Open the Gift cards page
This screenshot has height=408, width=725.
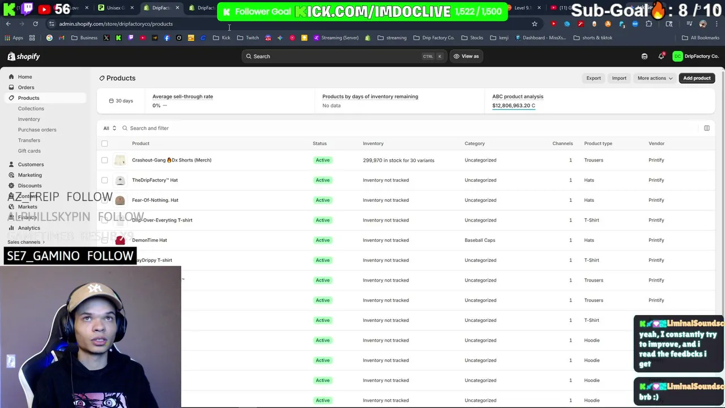(29, 151)
